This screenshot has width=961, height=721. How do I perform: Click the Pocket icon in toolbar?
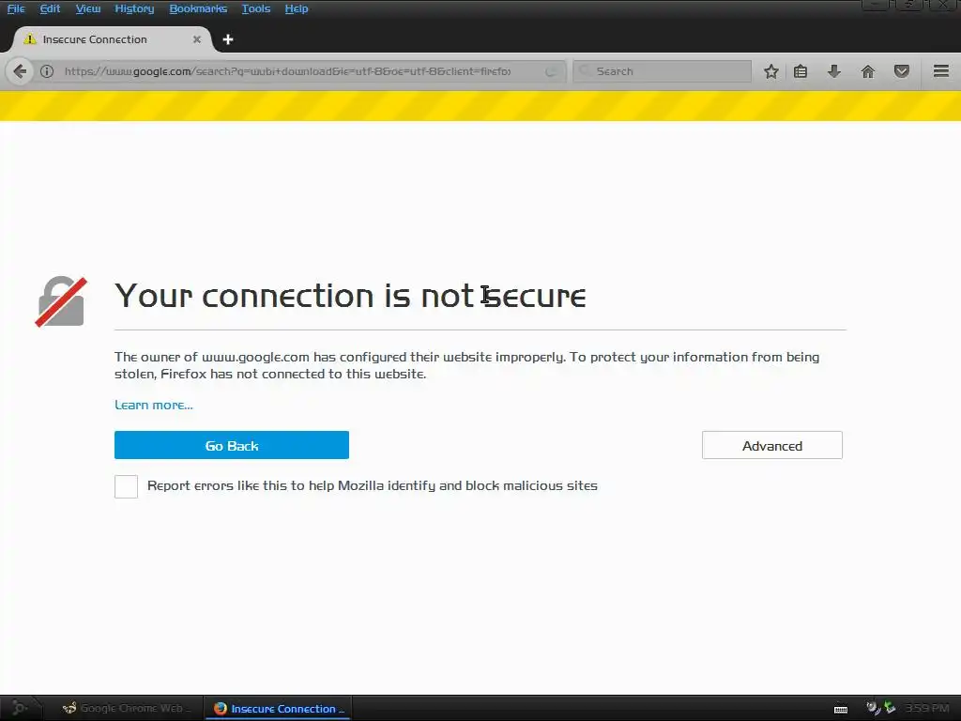pyautogui.click(x=901, y=71)
